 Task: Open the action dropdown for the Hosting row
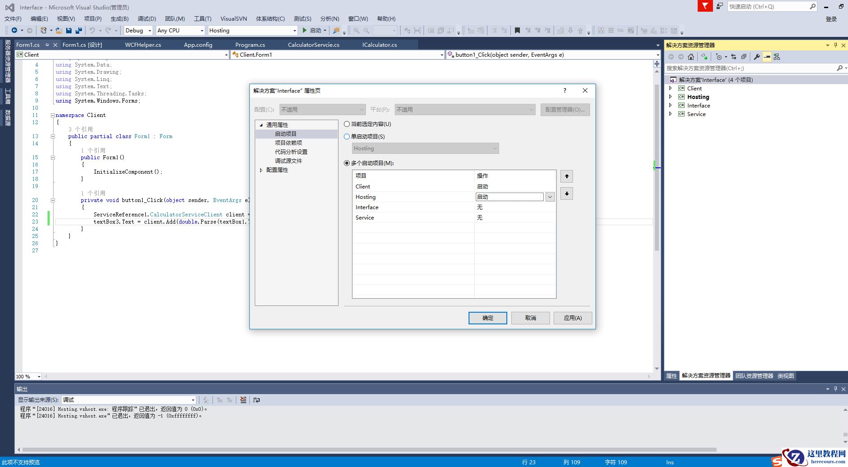coord(550,197)
